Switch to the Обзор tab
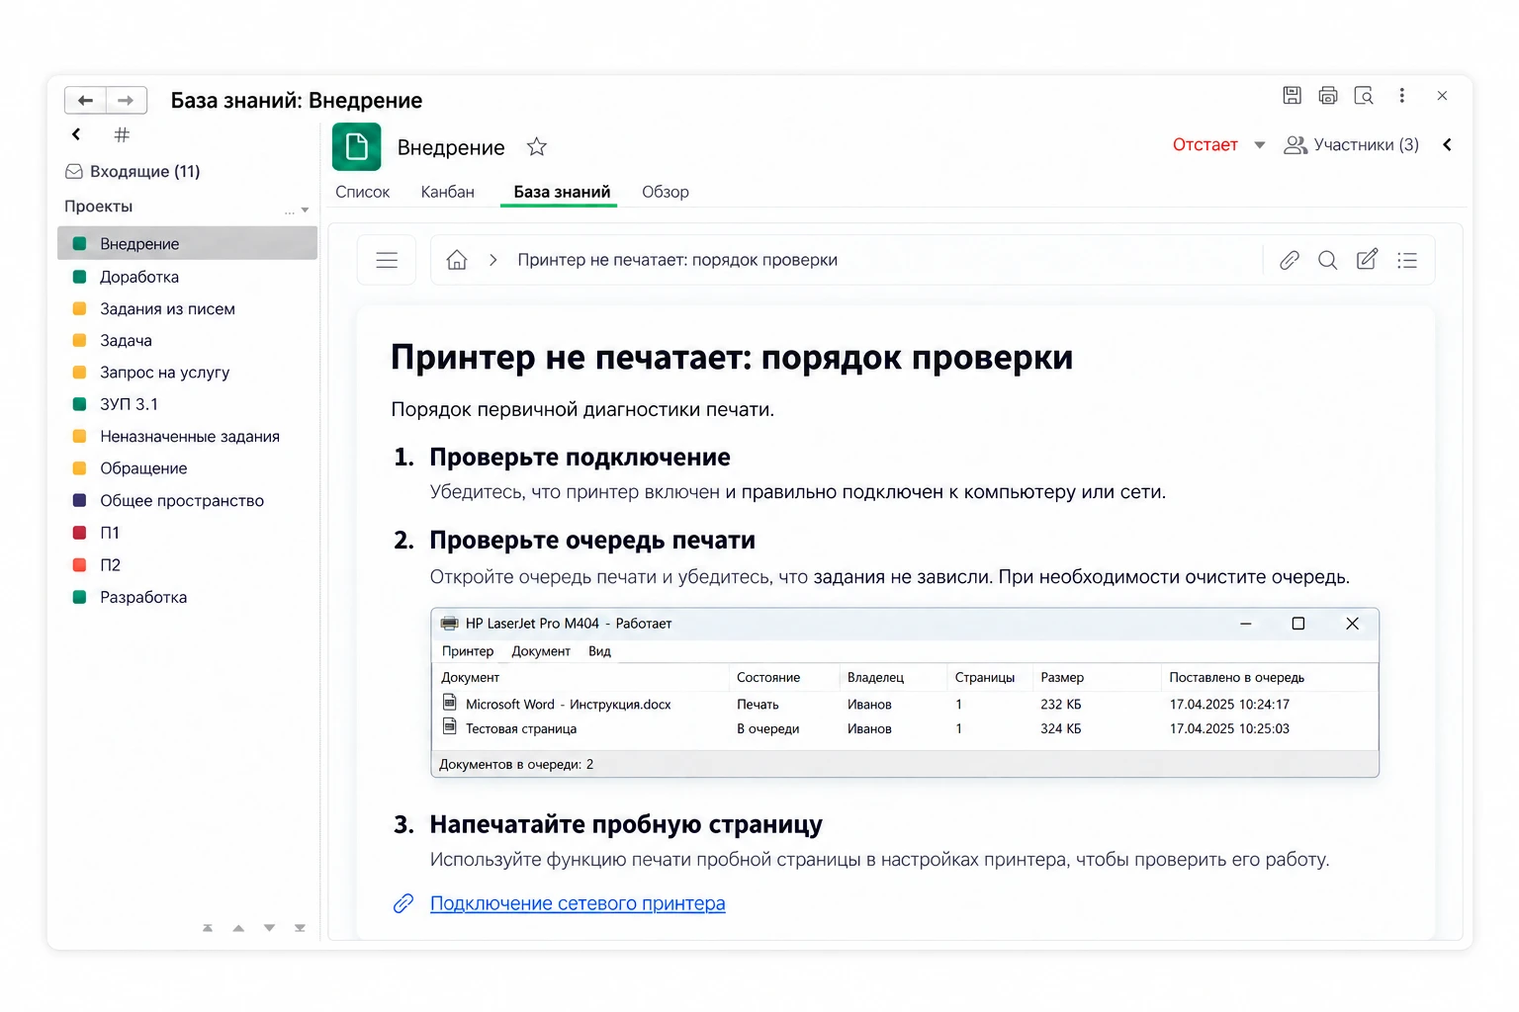The width and height of the screenshot is (1519, 1012). pyautogui.click(x=666, y=192)
